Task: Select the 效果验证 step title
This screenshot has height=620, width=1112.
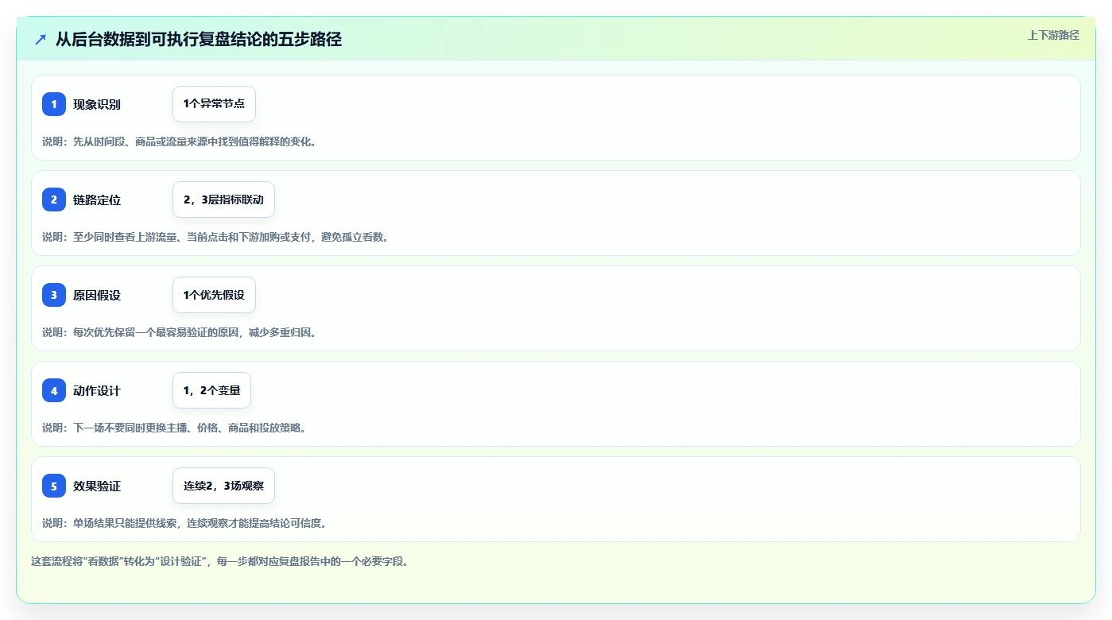Action: click(x=97, y=486)
